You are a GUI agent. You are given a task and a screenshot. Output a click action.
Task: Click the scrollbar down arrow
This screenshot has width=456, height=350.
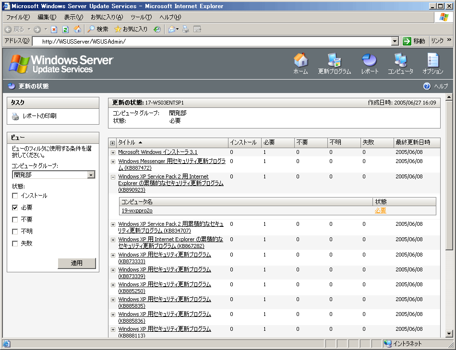(449, 334)
